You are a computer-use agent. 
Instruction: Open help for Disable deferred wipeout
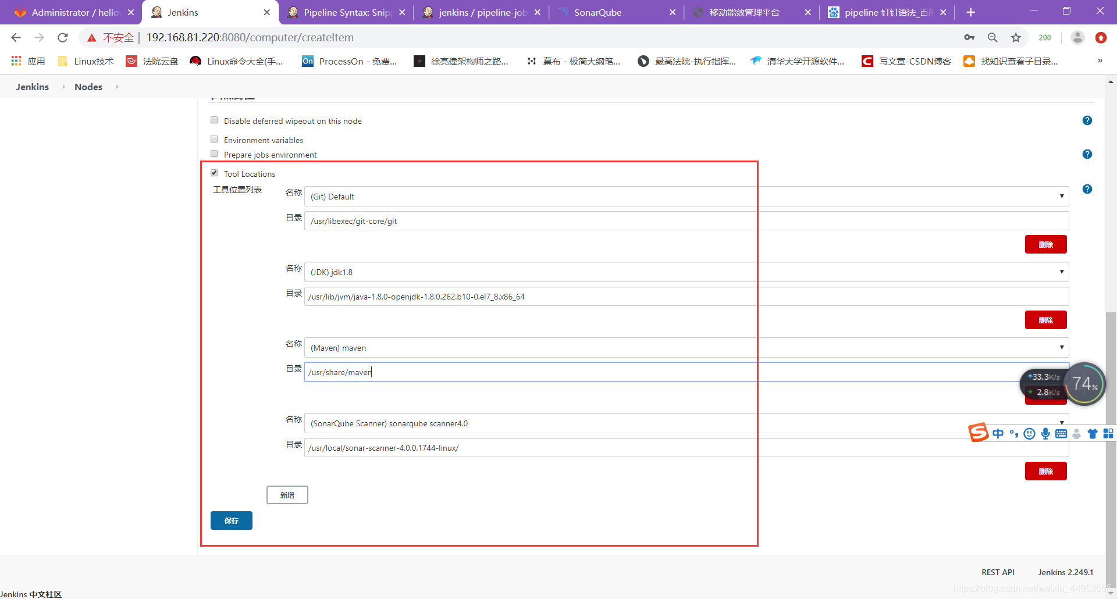click(x=1087, y=120)
